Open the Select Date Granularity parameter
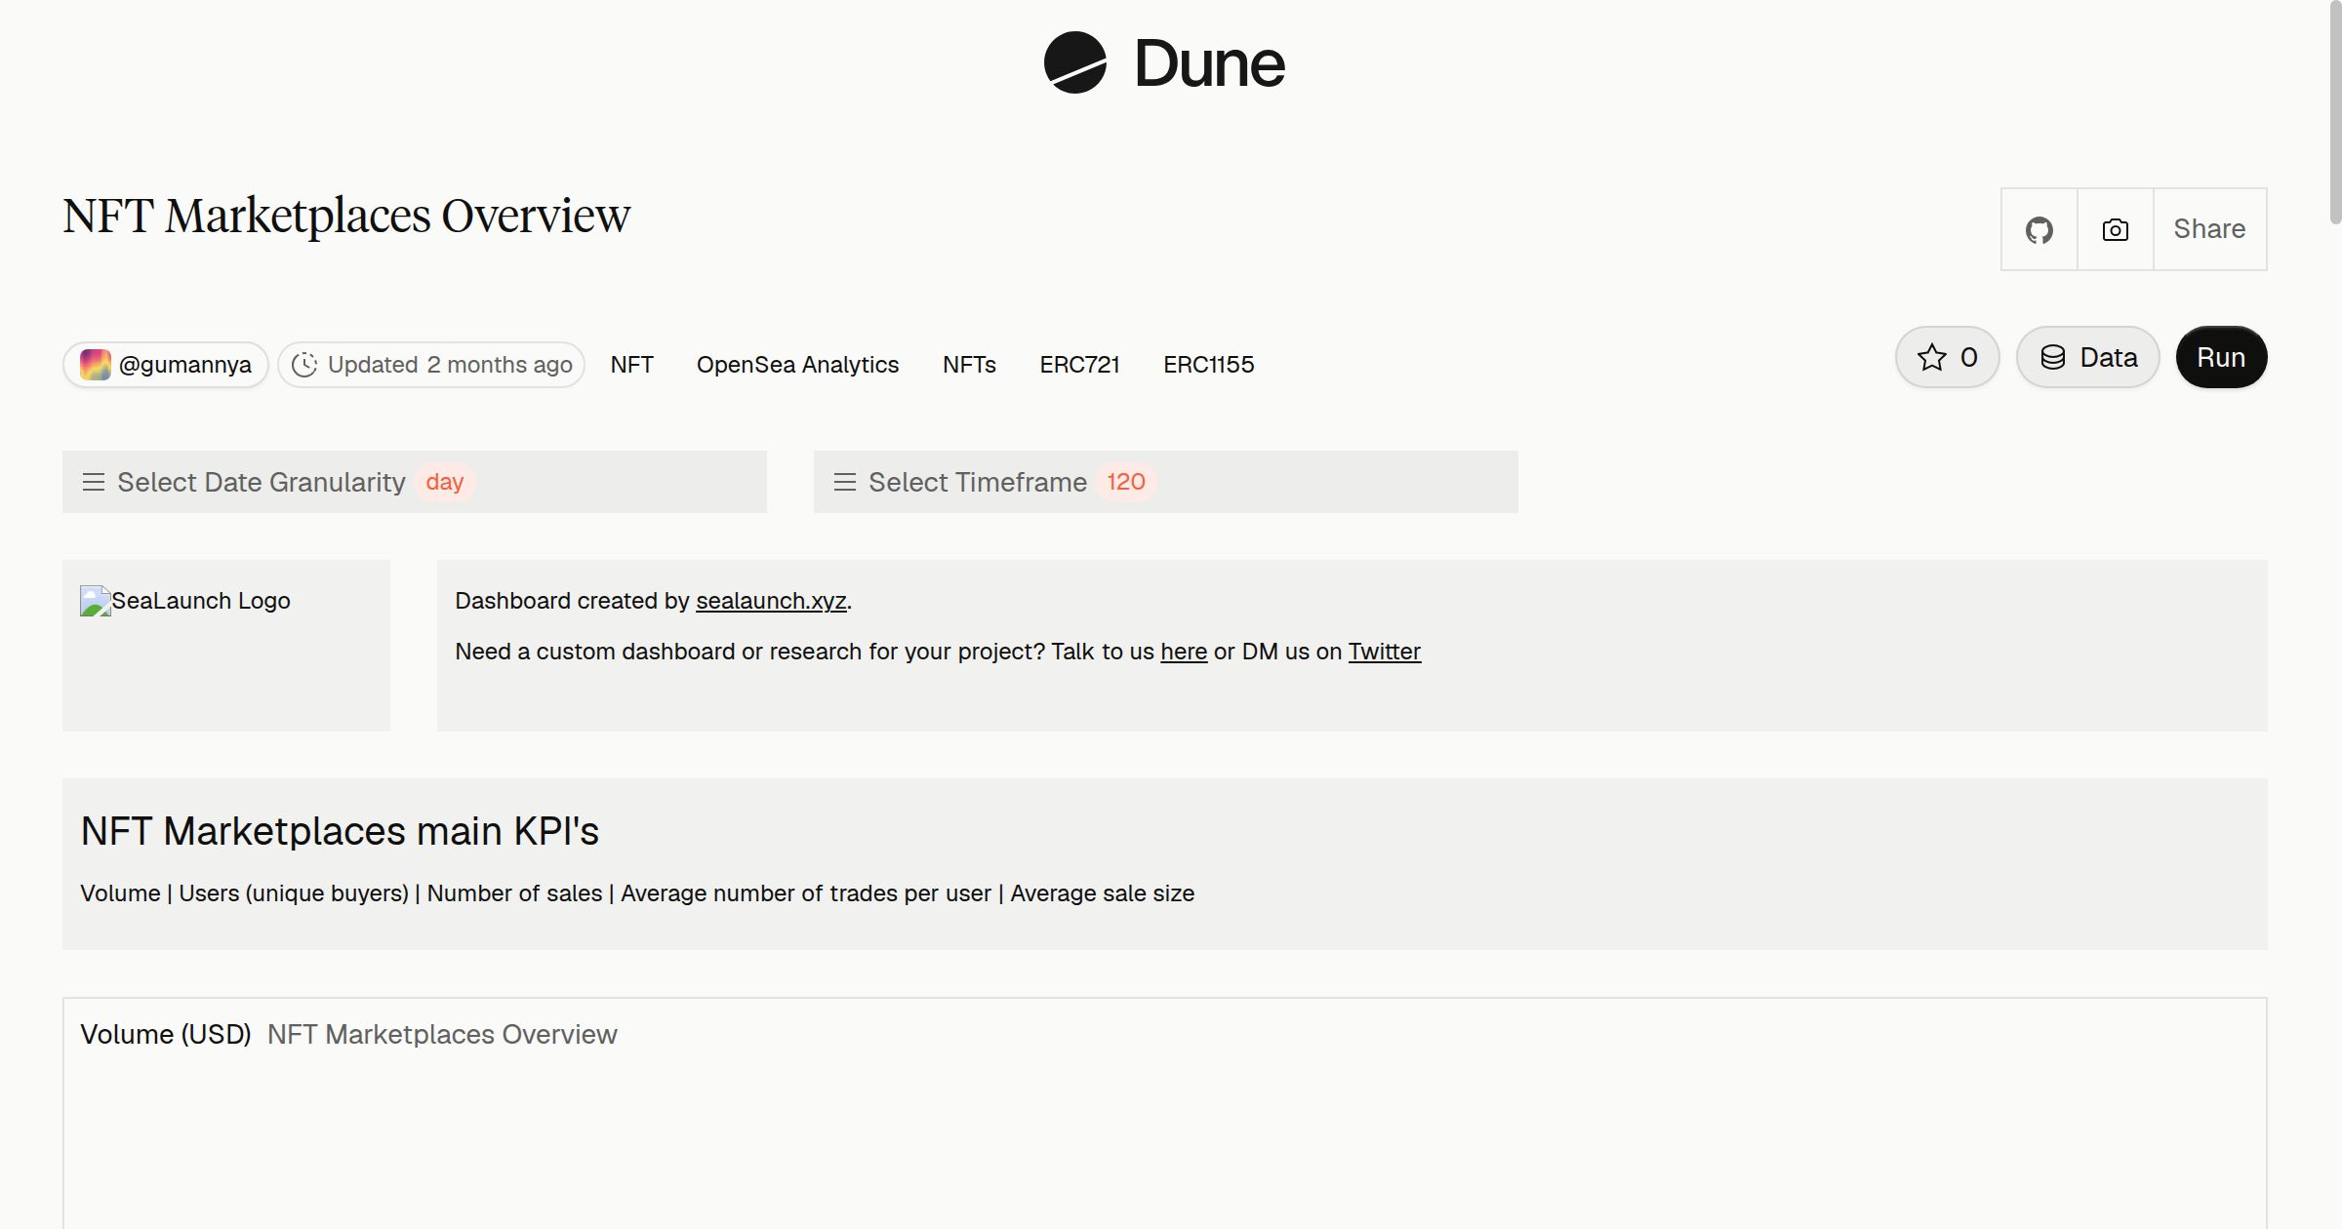This screenshot has height=1229, width=2342. [415, 482]
